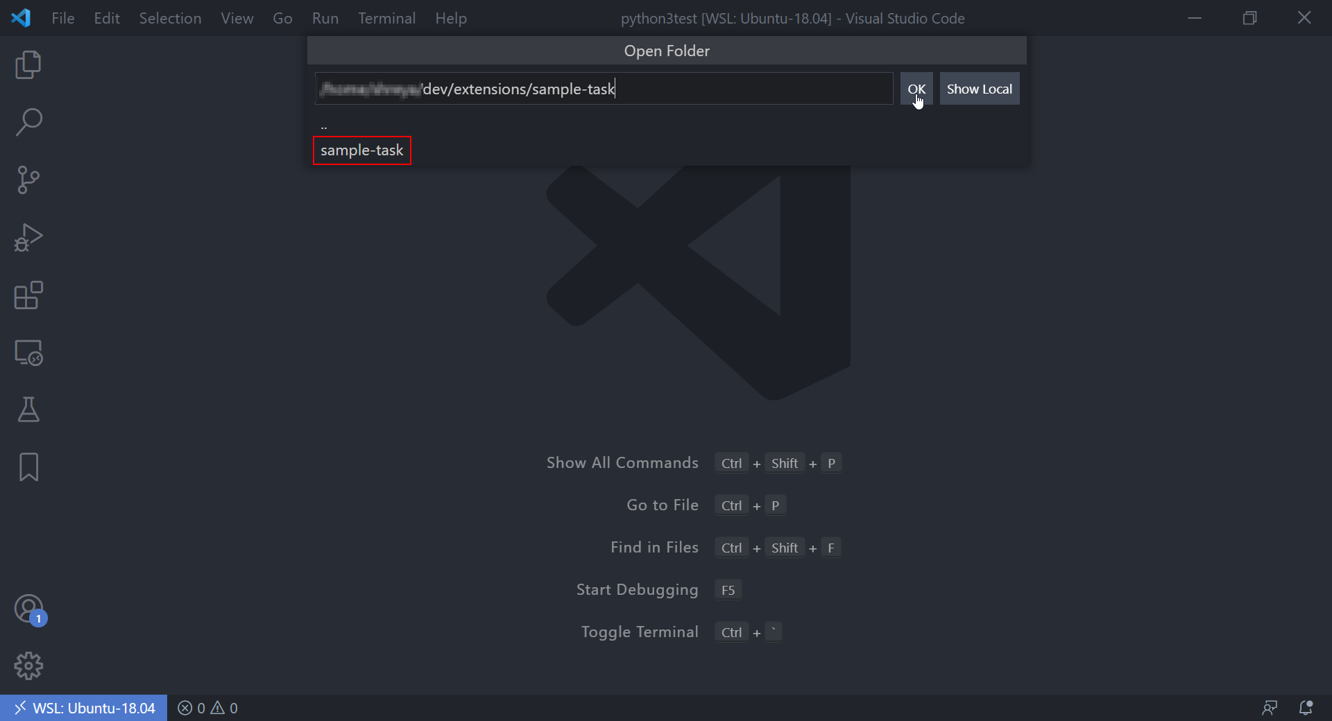Open the Explorer view in activity bar
Image resolution: width=1332 pixels, height=721 pixels.
[28, 65]
